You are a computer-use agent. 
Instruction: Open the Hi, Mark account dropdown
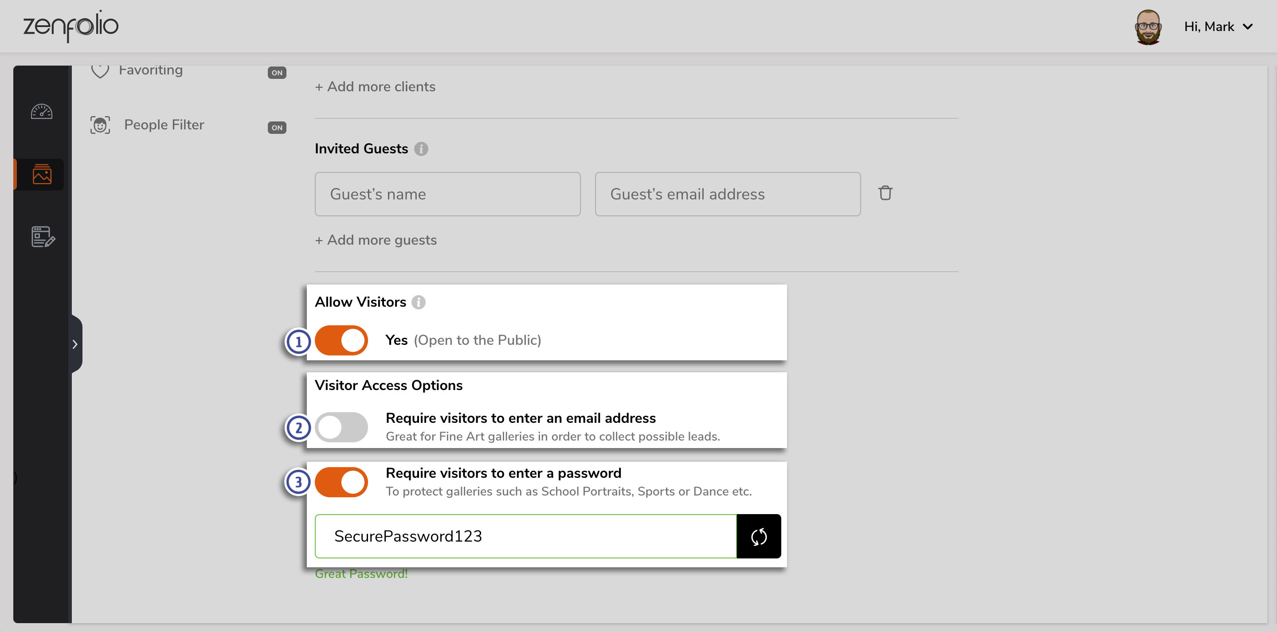(x=1219, y=26)
